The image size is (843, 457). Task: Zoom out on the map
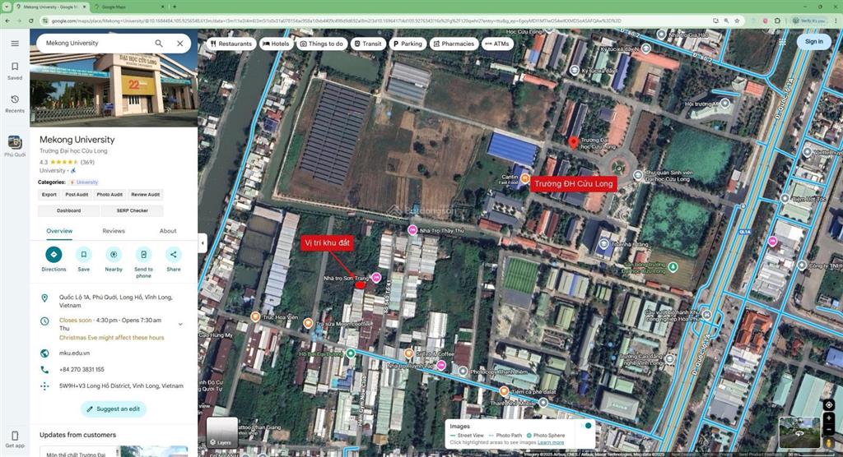click(x=828, y=430)
